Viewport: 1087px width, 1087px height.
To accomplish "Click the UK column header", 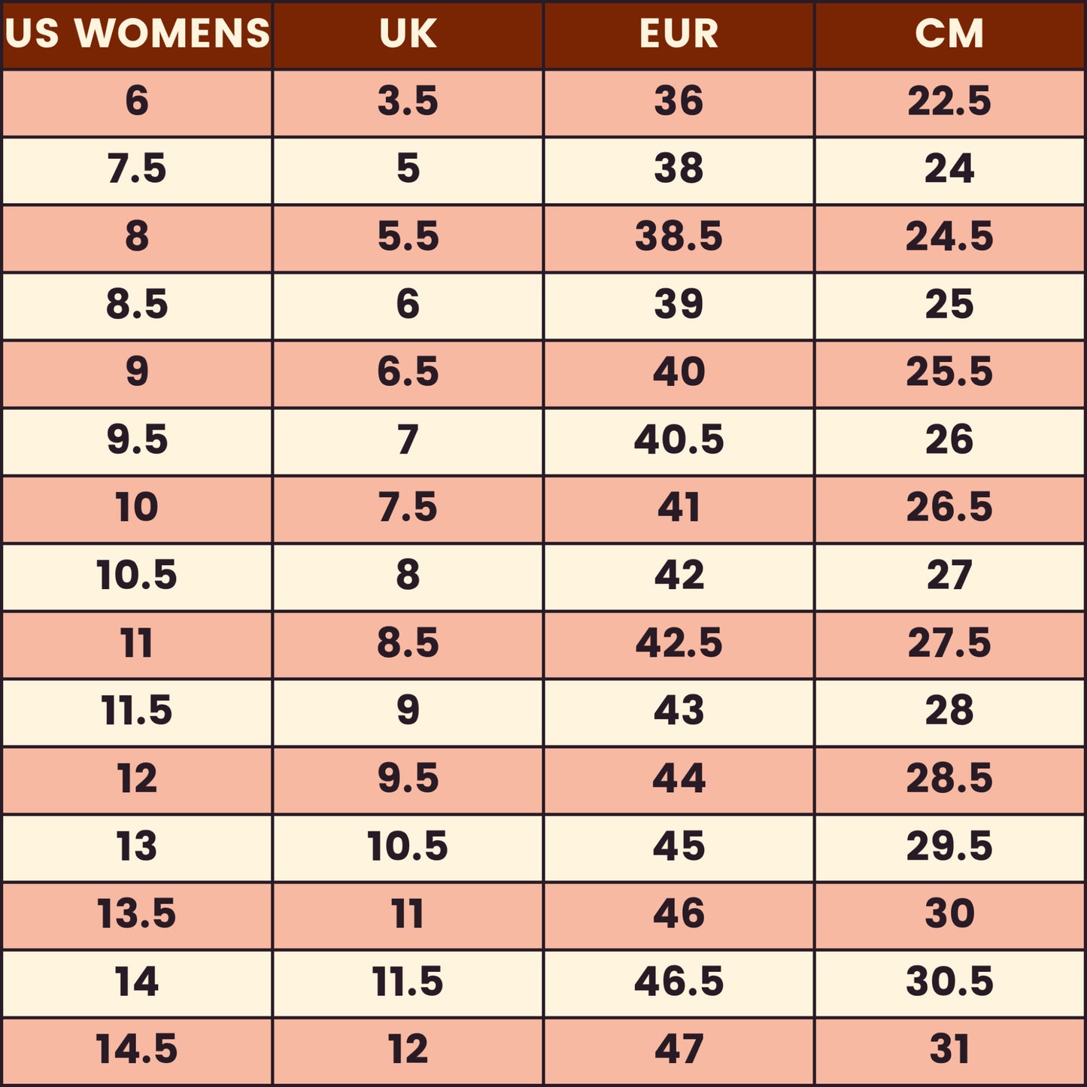I will click(x=408, y=34).
